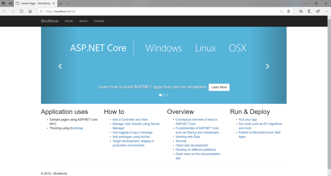Screen dimensions: 331x176
Task: Open Working with Data link
Action: (188, 137)
